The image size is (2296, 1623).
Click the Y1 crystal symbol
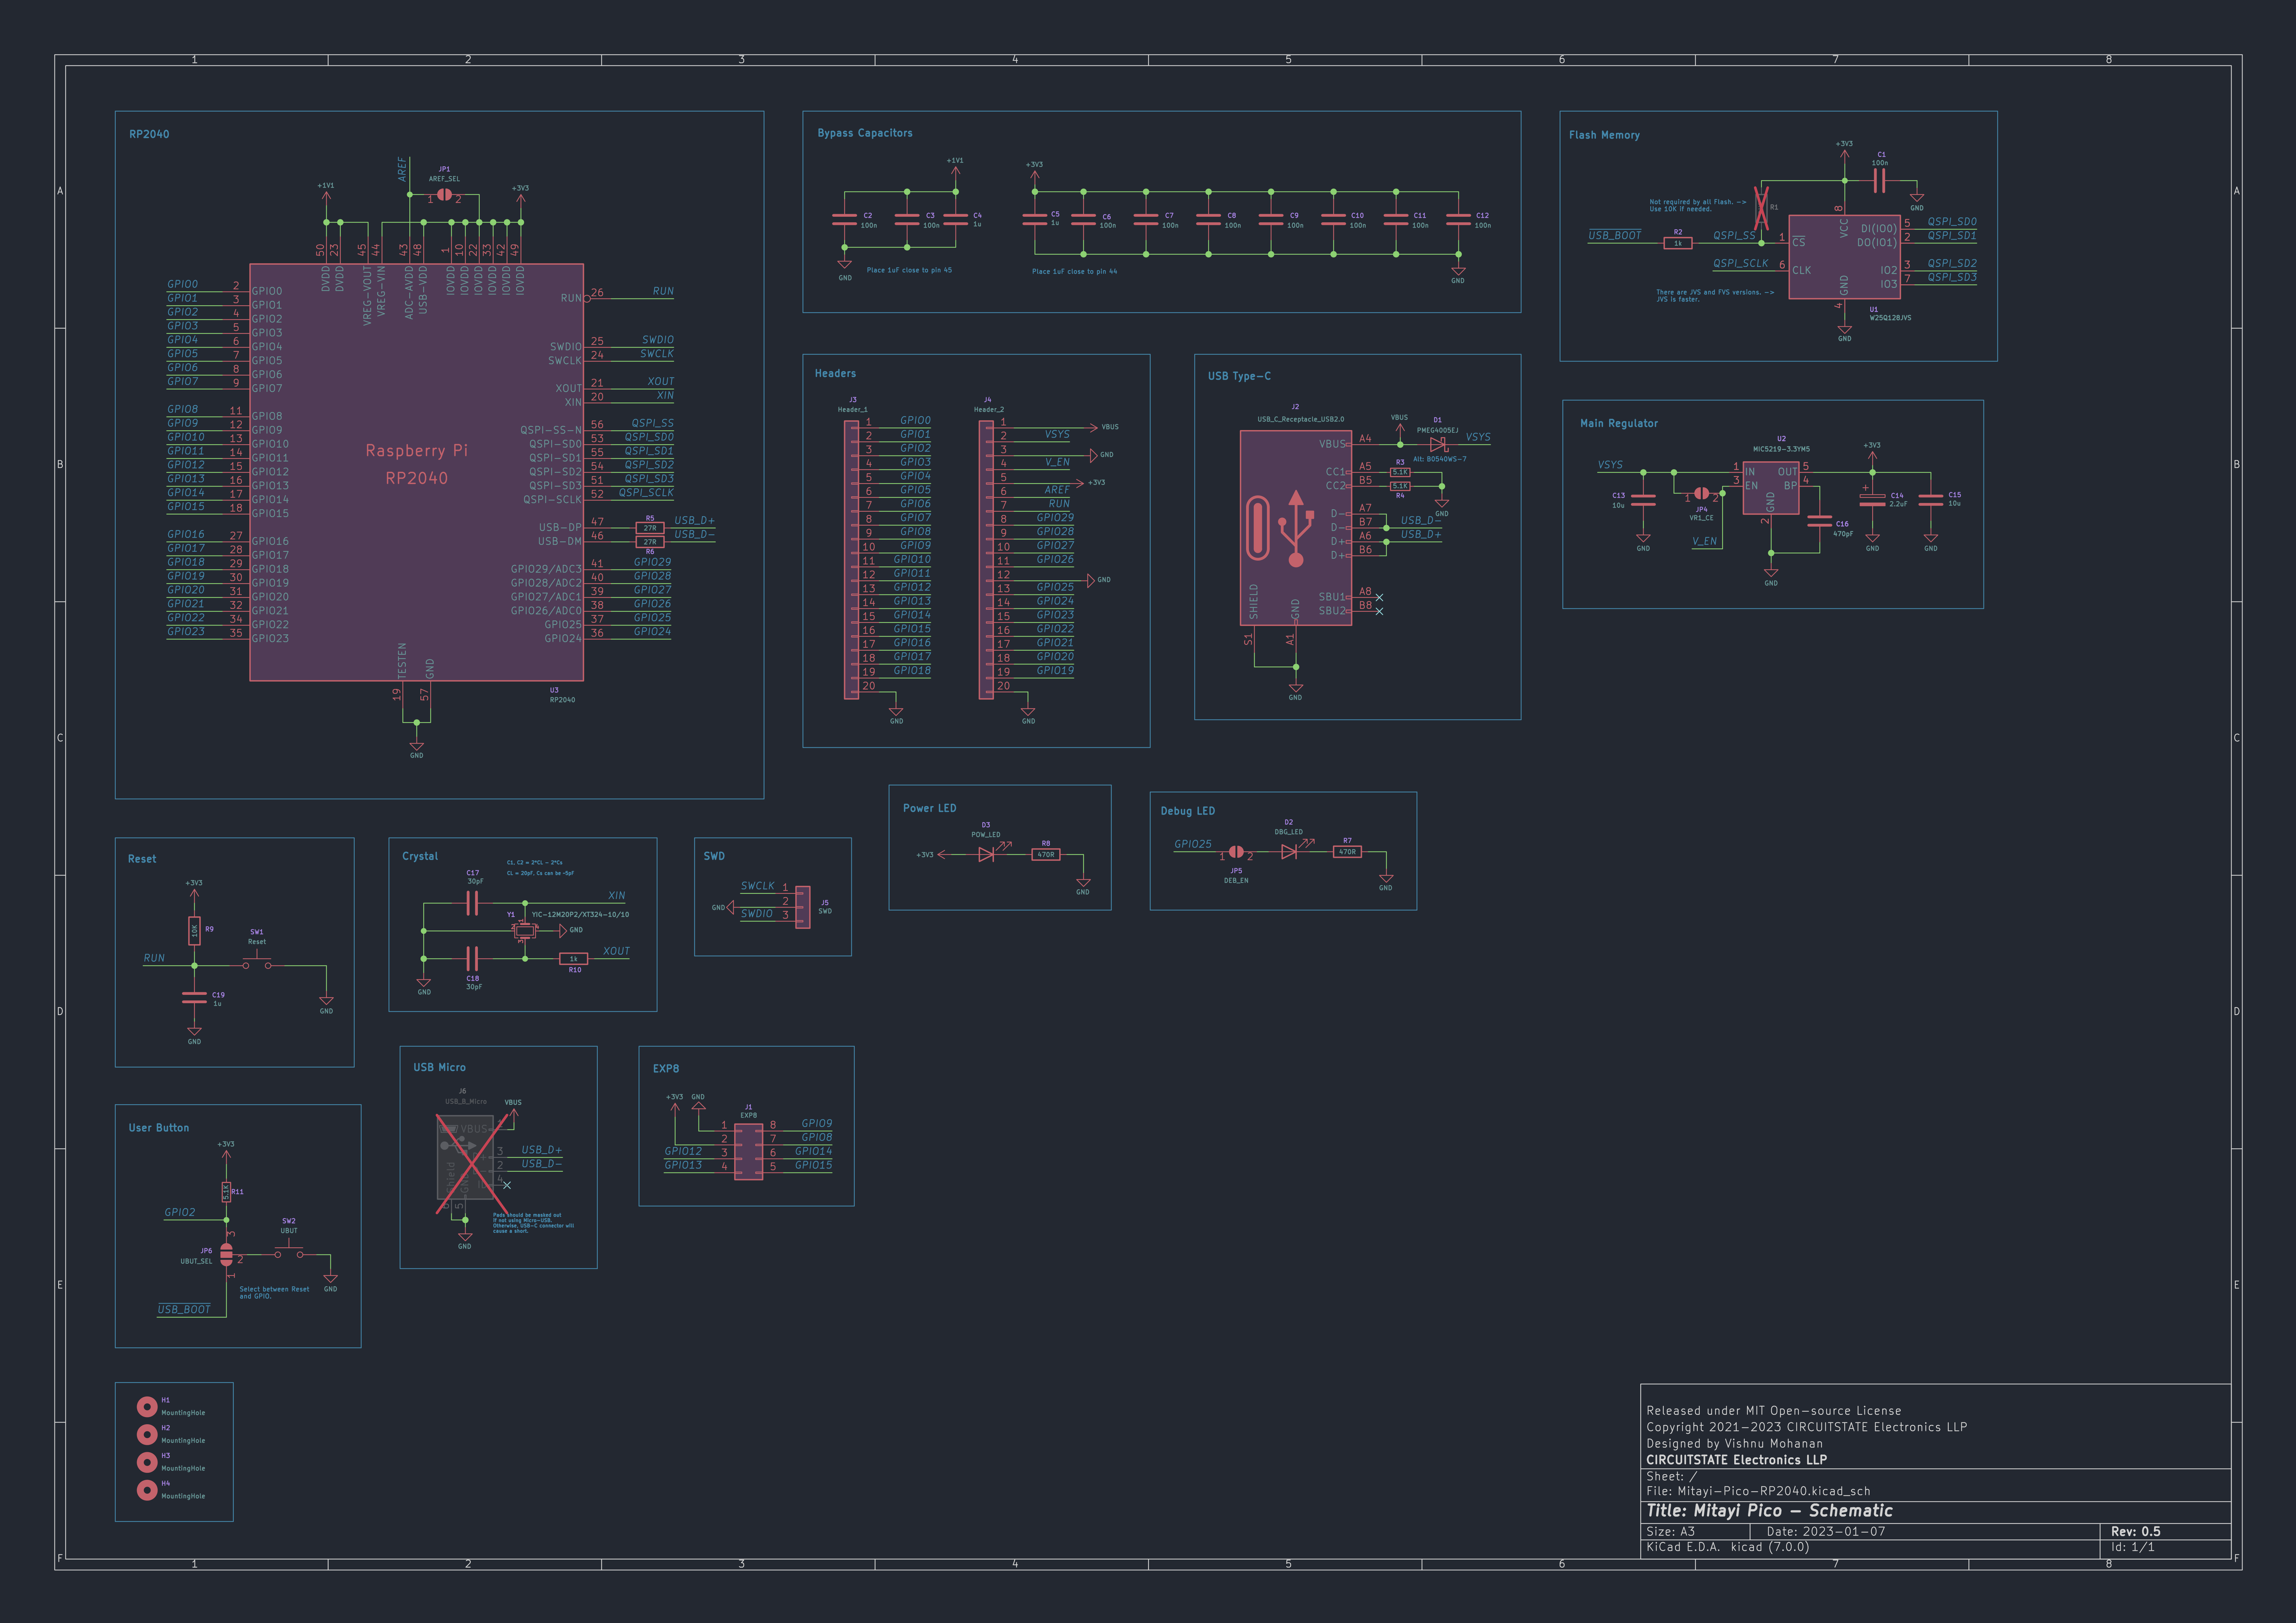(x=525, y=931)
